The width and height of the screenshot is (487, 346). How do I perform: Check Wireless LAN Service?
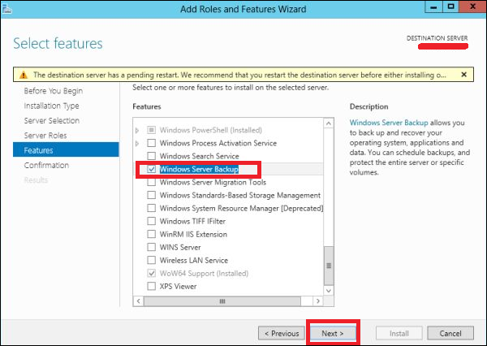(151, 260)
